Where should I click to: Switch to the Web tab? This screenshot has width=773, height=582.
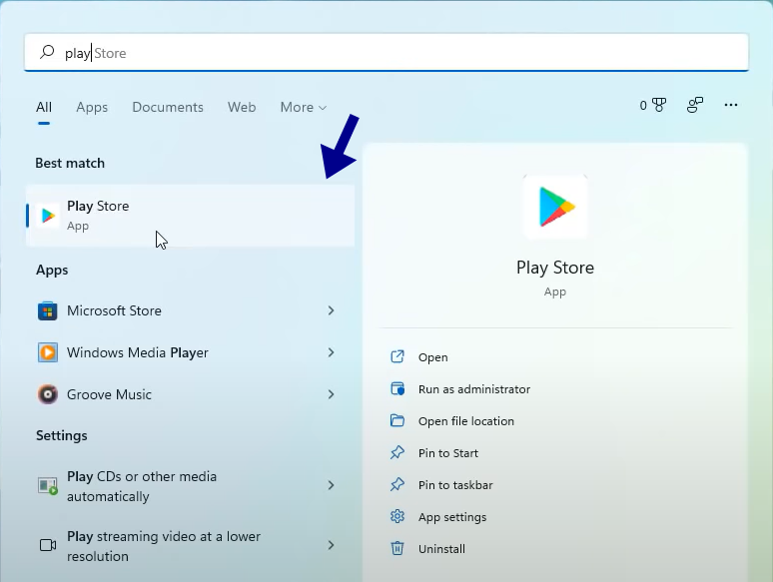coord(242,107)
